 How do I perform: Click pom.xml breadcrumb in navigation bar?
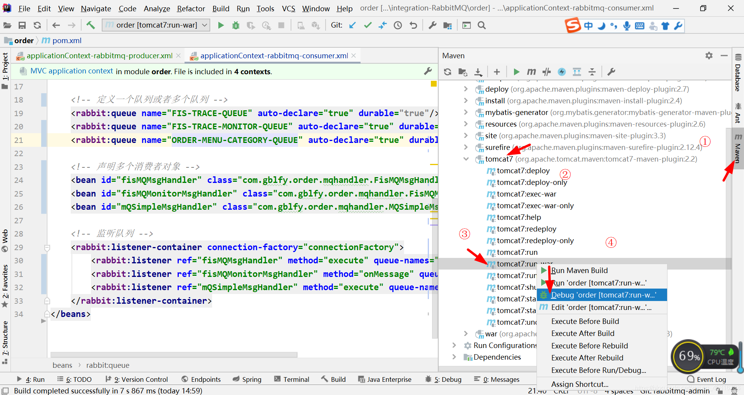tap(62, 40)
